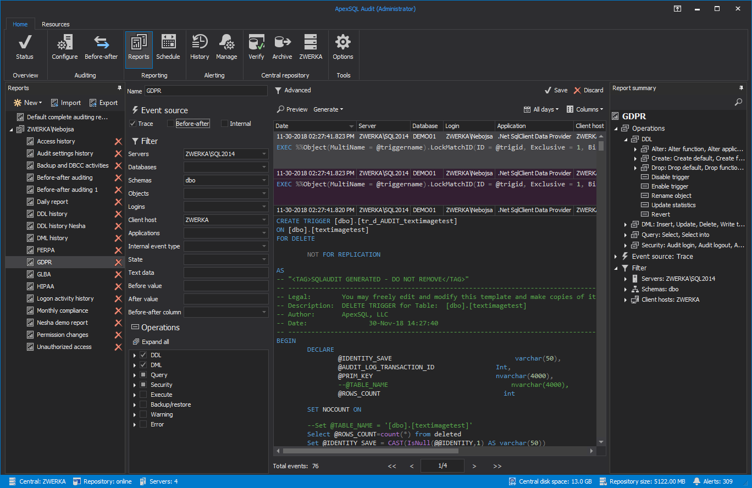The image size is (752, 488).
Task: Toggle the Query operations checkbox
Action: point(143,375)
